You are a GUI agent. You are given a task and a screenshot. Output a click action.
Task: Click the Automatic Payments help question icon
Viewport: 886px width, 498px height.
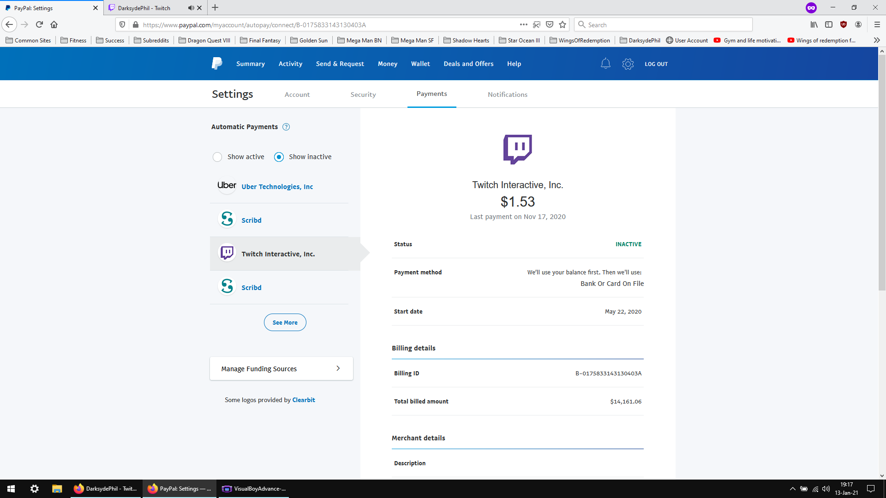click(x=286, y=127)
